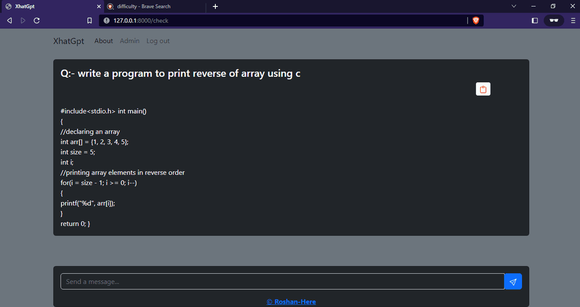
Task: Open the browser hamburger menu
Action: pyautogui.click(x=573, y=21)
